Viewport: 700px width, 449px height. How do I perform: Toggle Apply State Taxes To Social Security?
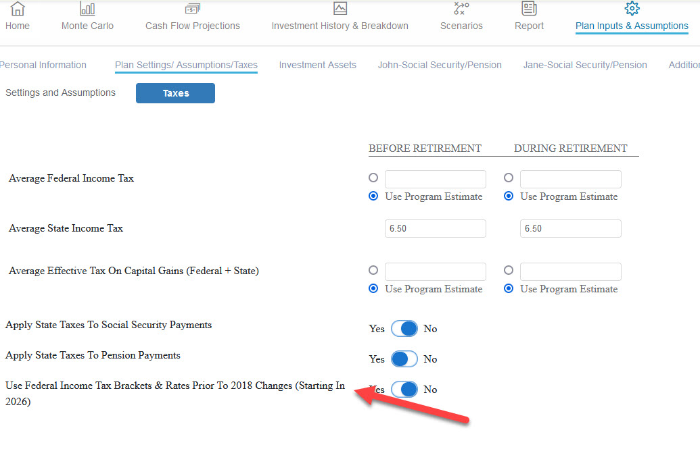pyautogui.click(x=404, y=329)
